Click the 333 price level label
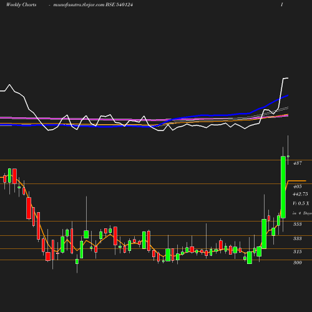 [298, 238]
